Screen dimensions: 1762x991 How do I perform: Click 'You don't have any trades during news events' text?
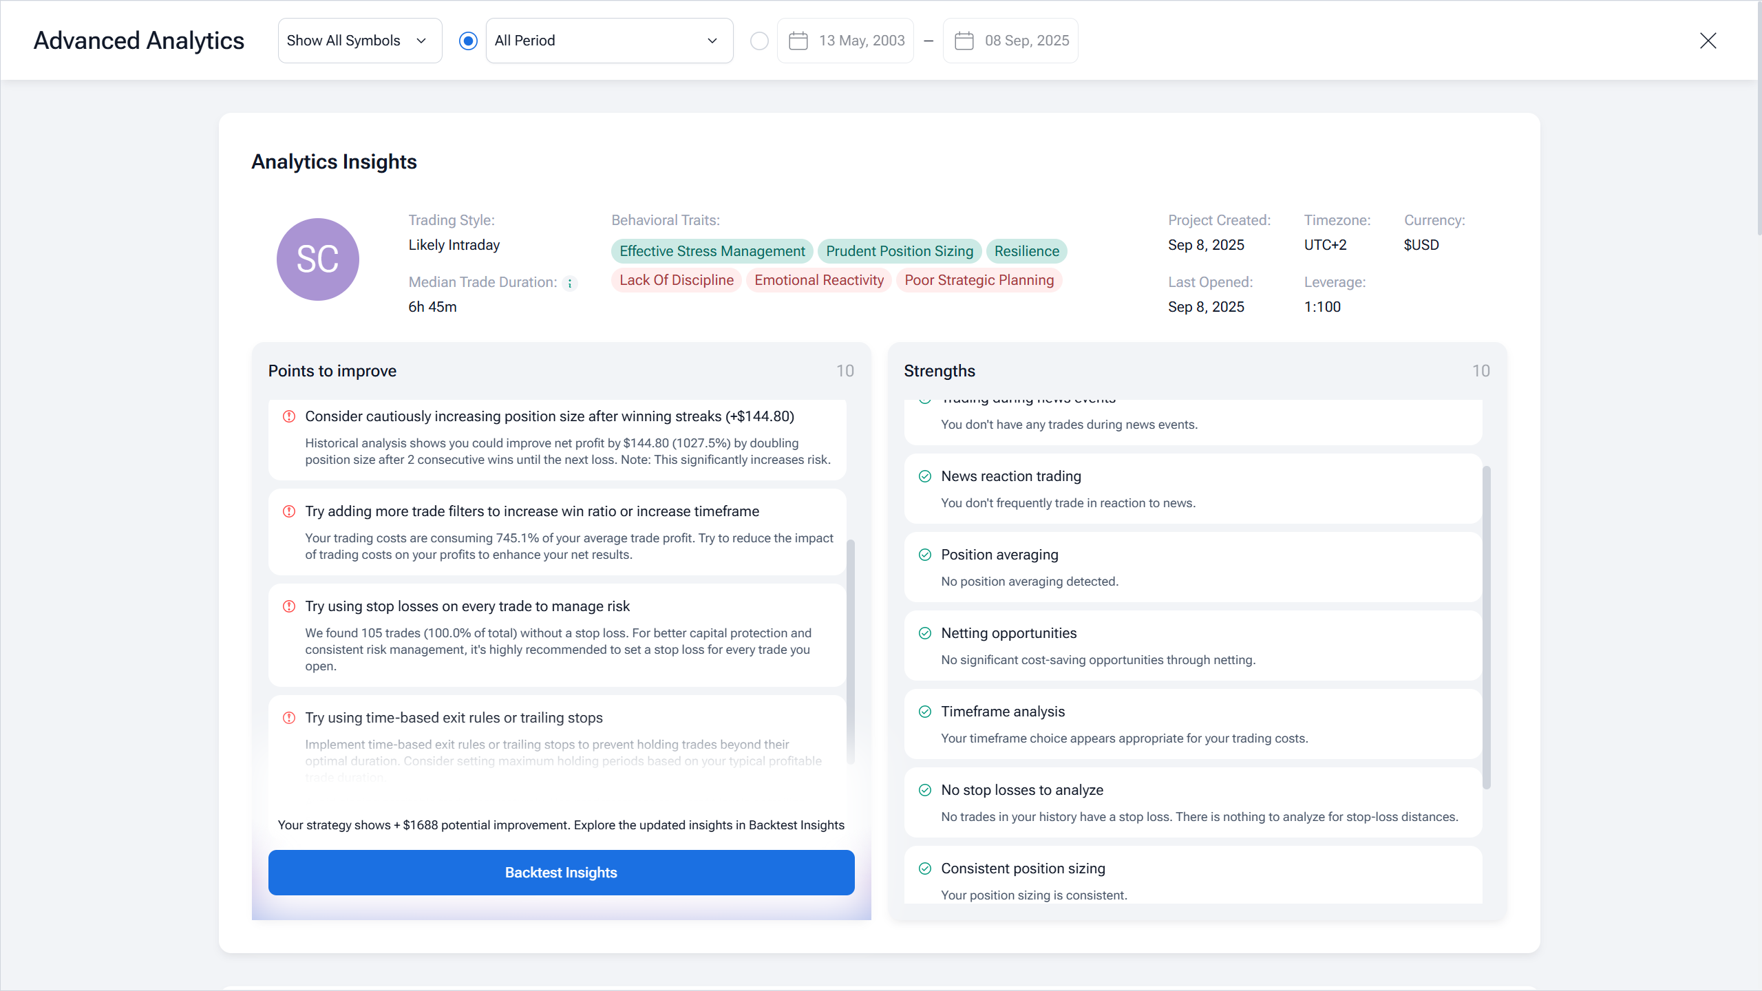pos(1069,425)
